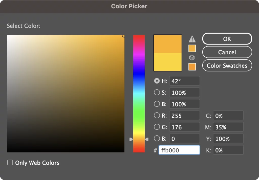Select the S (saturation) radio button
This screenshot has width=259, height=180.
click(x=157, y=92)
